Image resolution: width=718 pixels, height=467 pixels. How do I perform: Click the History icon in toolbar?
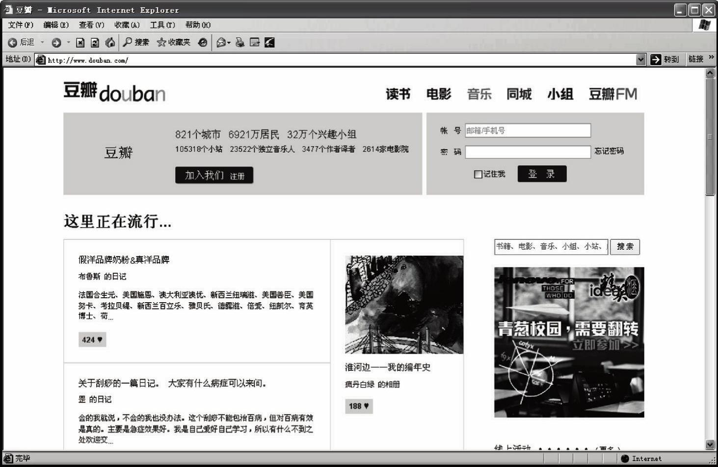(203, 43)
